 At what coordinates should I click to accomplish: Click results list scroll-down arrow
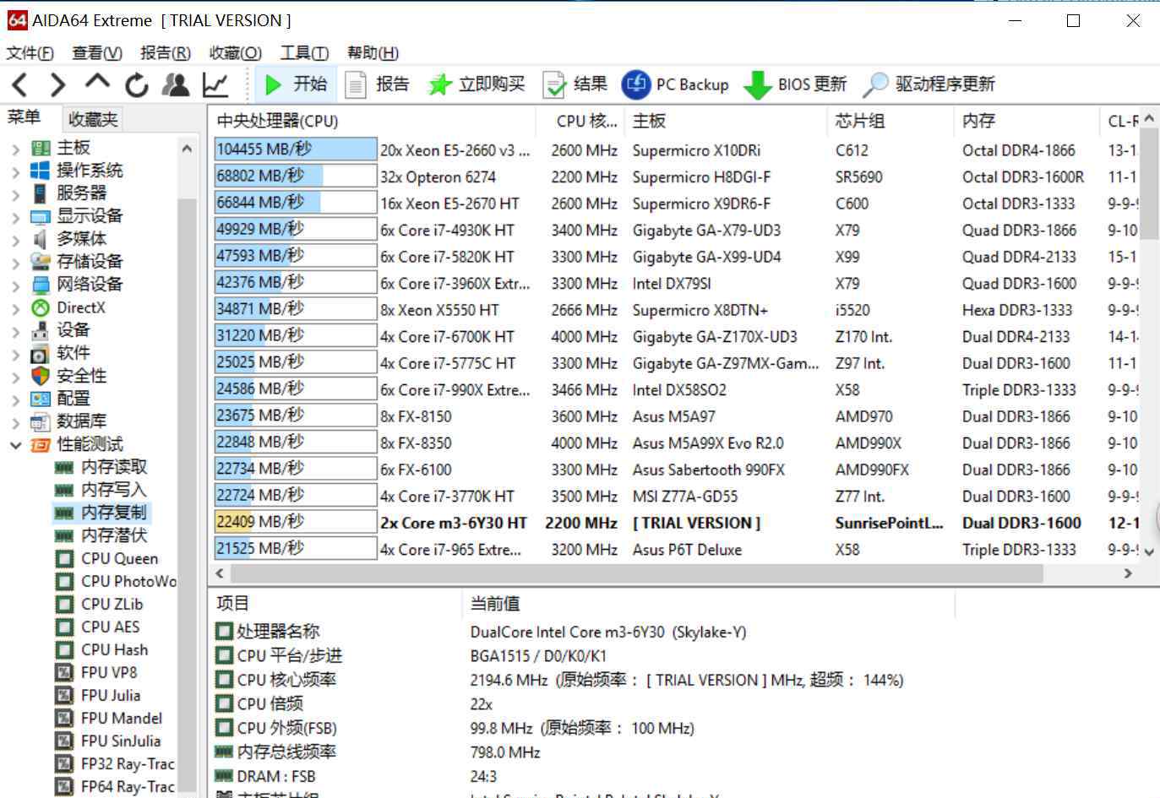pos(1149,551)
